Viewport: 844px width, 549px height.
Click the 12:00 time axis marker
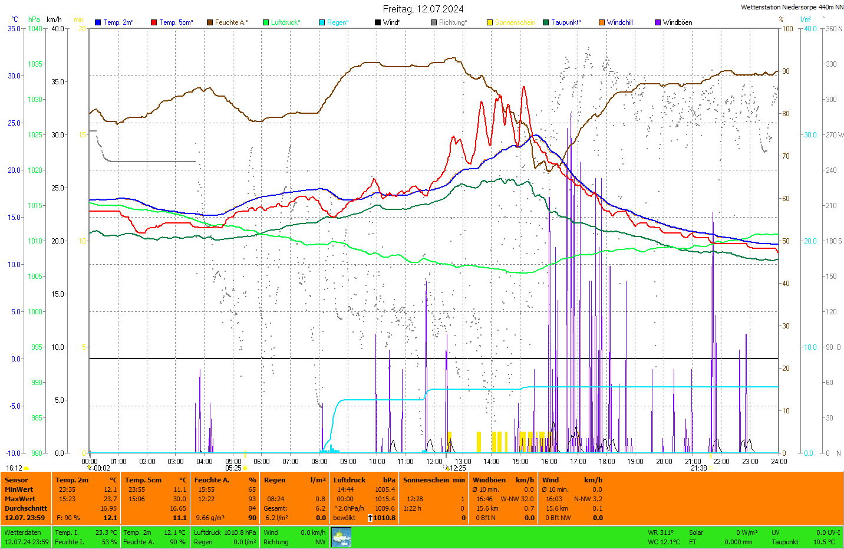[434, 462]
